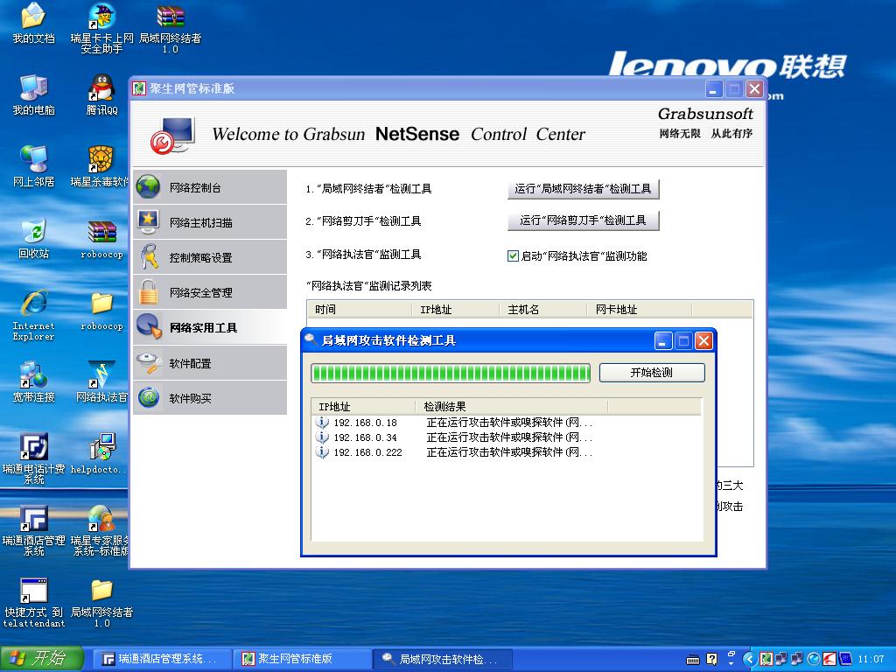Toggle 启动网络执法官监测功能 checkbox
Viewport: 896px width, 672px height.
tap(513, 256)
